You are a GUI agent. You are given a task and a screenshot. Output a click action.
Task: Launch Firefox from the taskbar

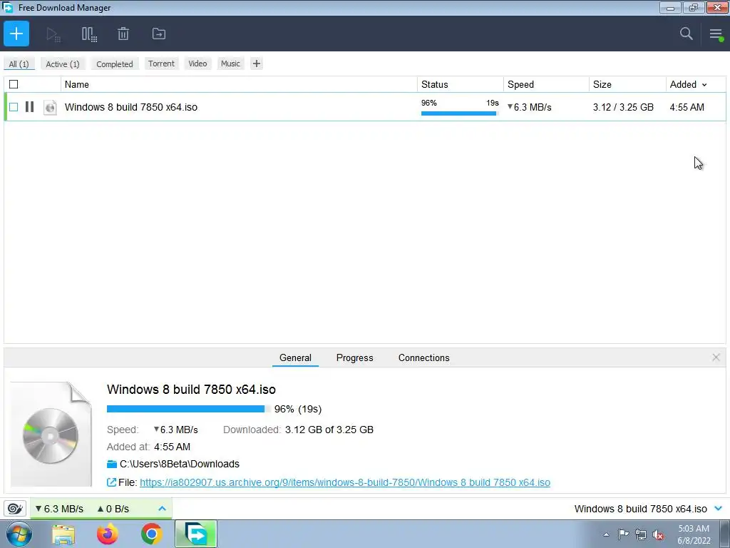[x=107, y=534]
